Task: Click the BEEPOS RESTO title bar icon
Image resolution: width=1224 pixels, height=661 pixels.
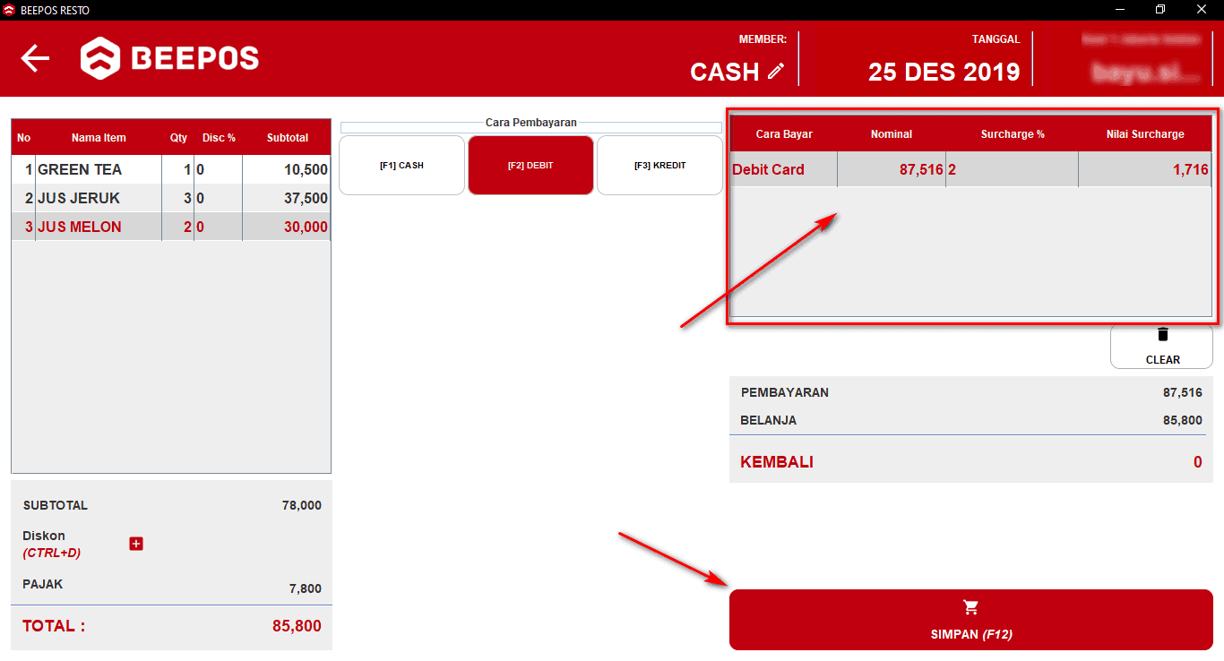Action: [9, 10]
